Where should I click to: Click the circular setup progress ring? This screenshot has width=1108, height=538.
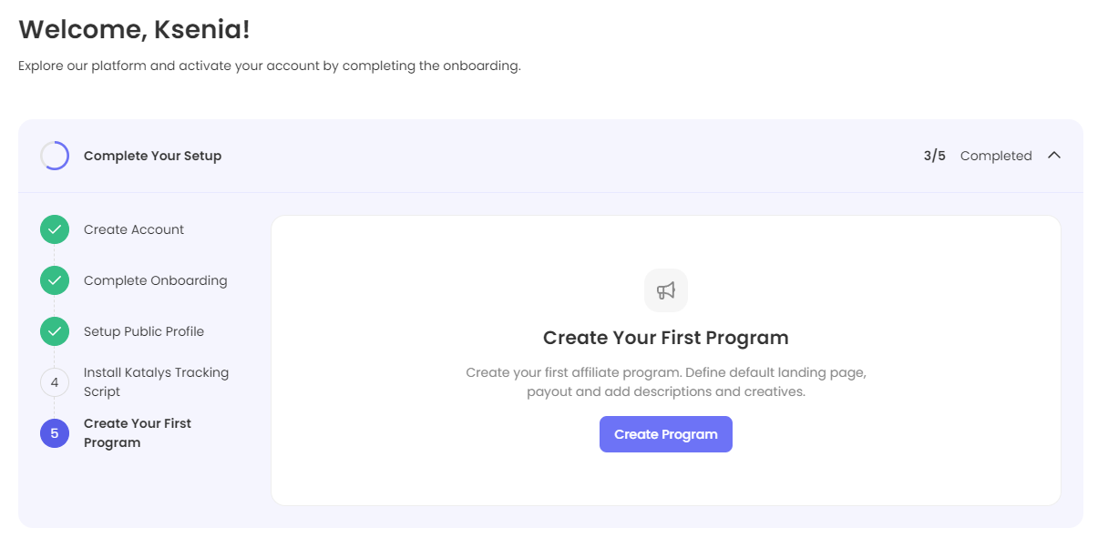pyautogui.click(x=55, y=156)
